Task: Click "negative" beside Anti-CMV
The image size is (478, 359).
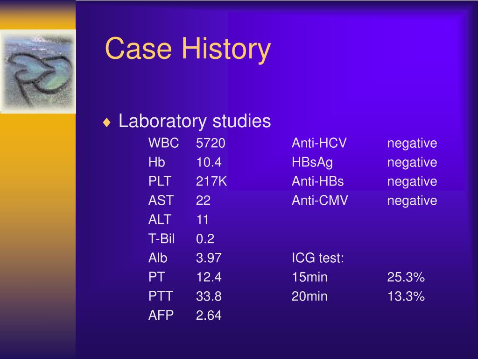Action: click(412, 201)
